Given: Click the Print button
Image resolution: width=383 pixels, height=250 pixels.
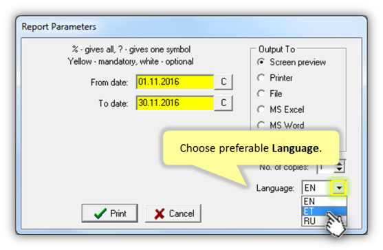Looking at the screenshot, I should pos(109,213).
